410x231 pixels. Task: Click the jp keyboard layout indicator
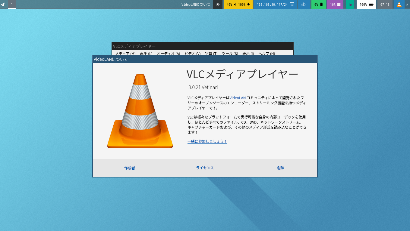[x=350, y=5]
